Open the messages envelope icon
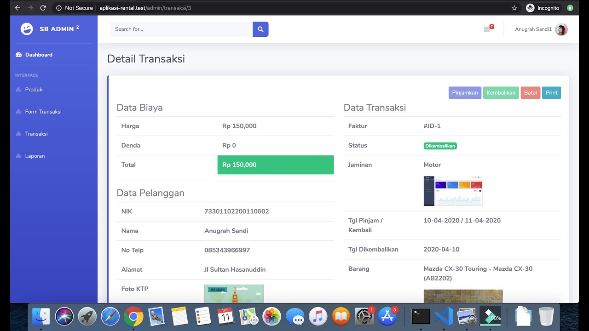This screenshot has width=589, height=331. (x=487, y=29)
